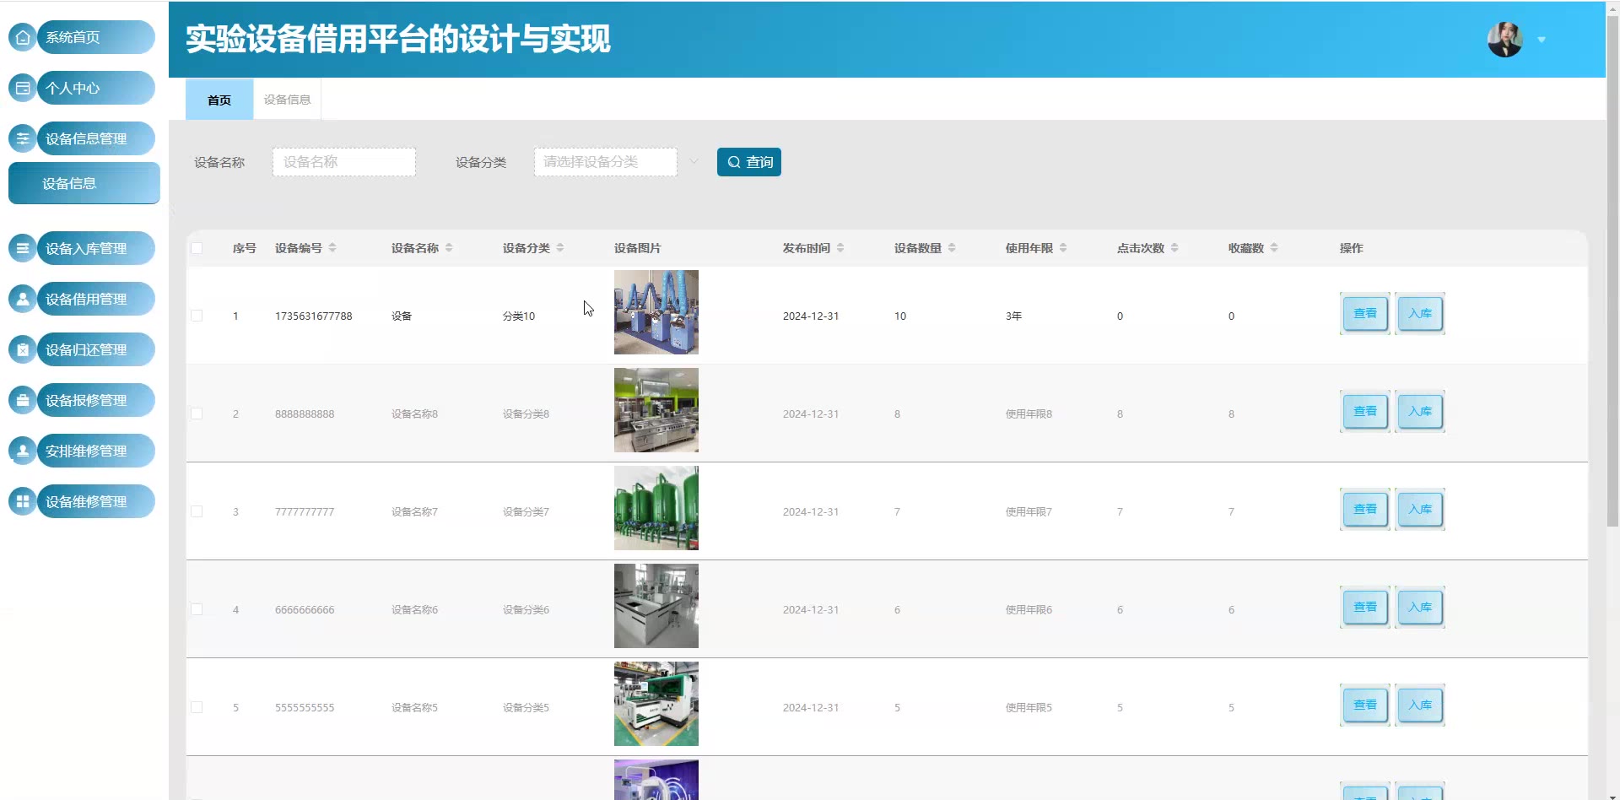
Task: Click the 设备报修管理 briefcase icon
Action: click(x=23, y=400)
